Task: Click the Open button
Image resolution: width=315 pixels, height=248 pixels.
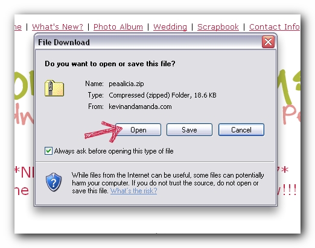Action: [138, 130]
